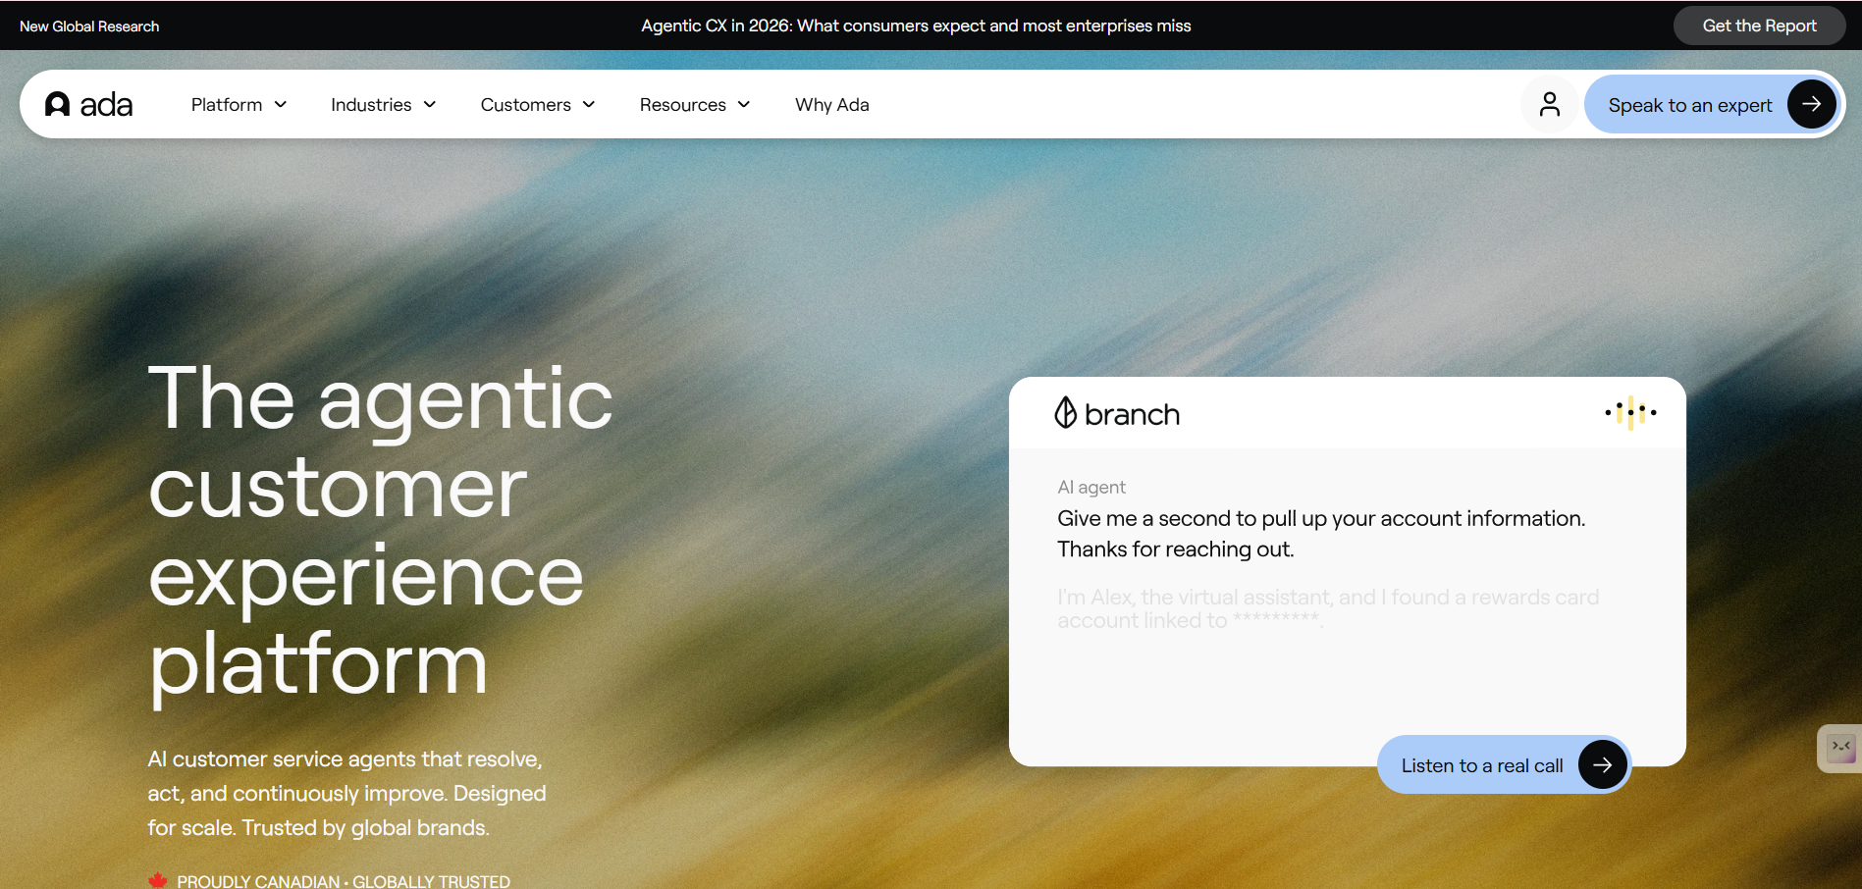Open the chat widget icon at the right edge
The height and width of the screenshot is (889, 1862).
click(1840, 749)
